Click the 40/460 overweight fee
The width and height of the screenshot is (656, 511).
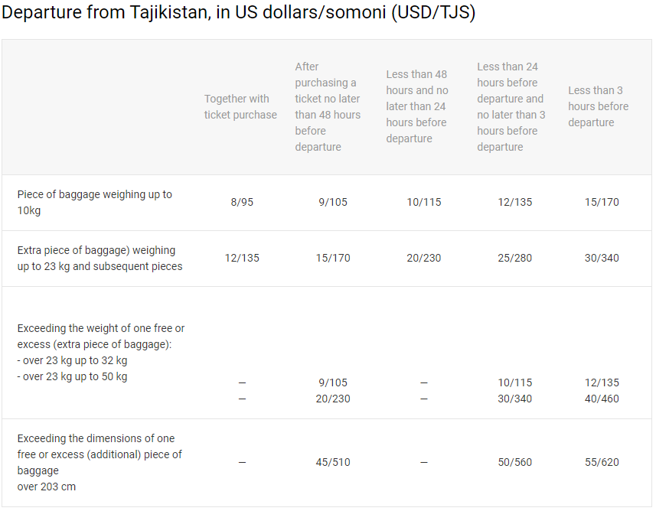(x=602, y=399)
